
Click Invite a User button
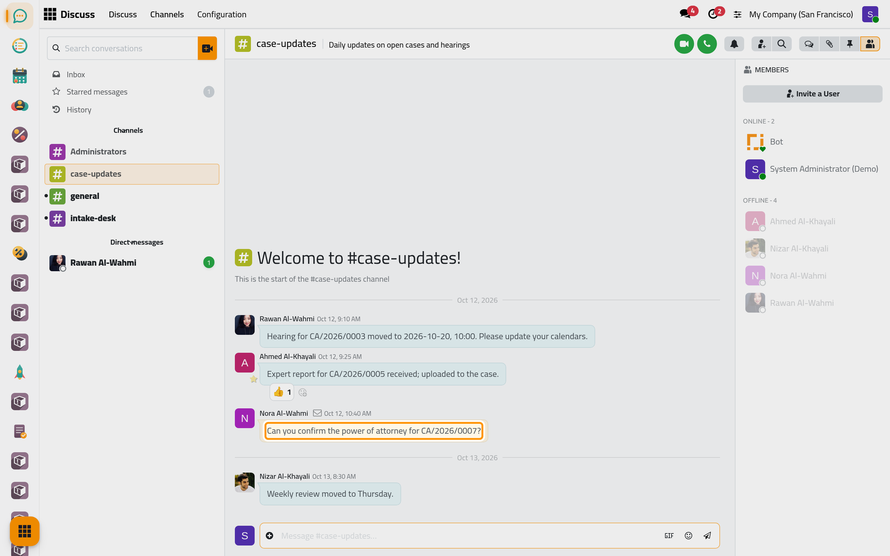click(x=813, y=94)
